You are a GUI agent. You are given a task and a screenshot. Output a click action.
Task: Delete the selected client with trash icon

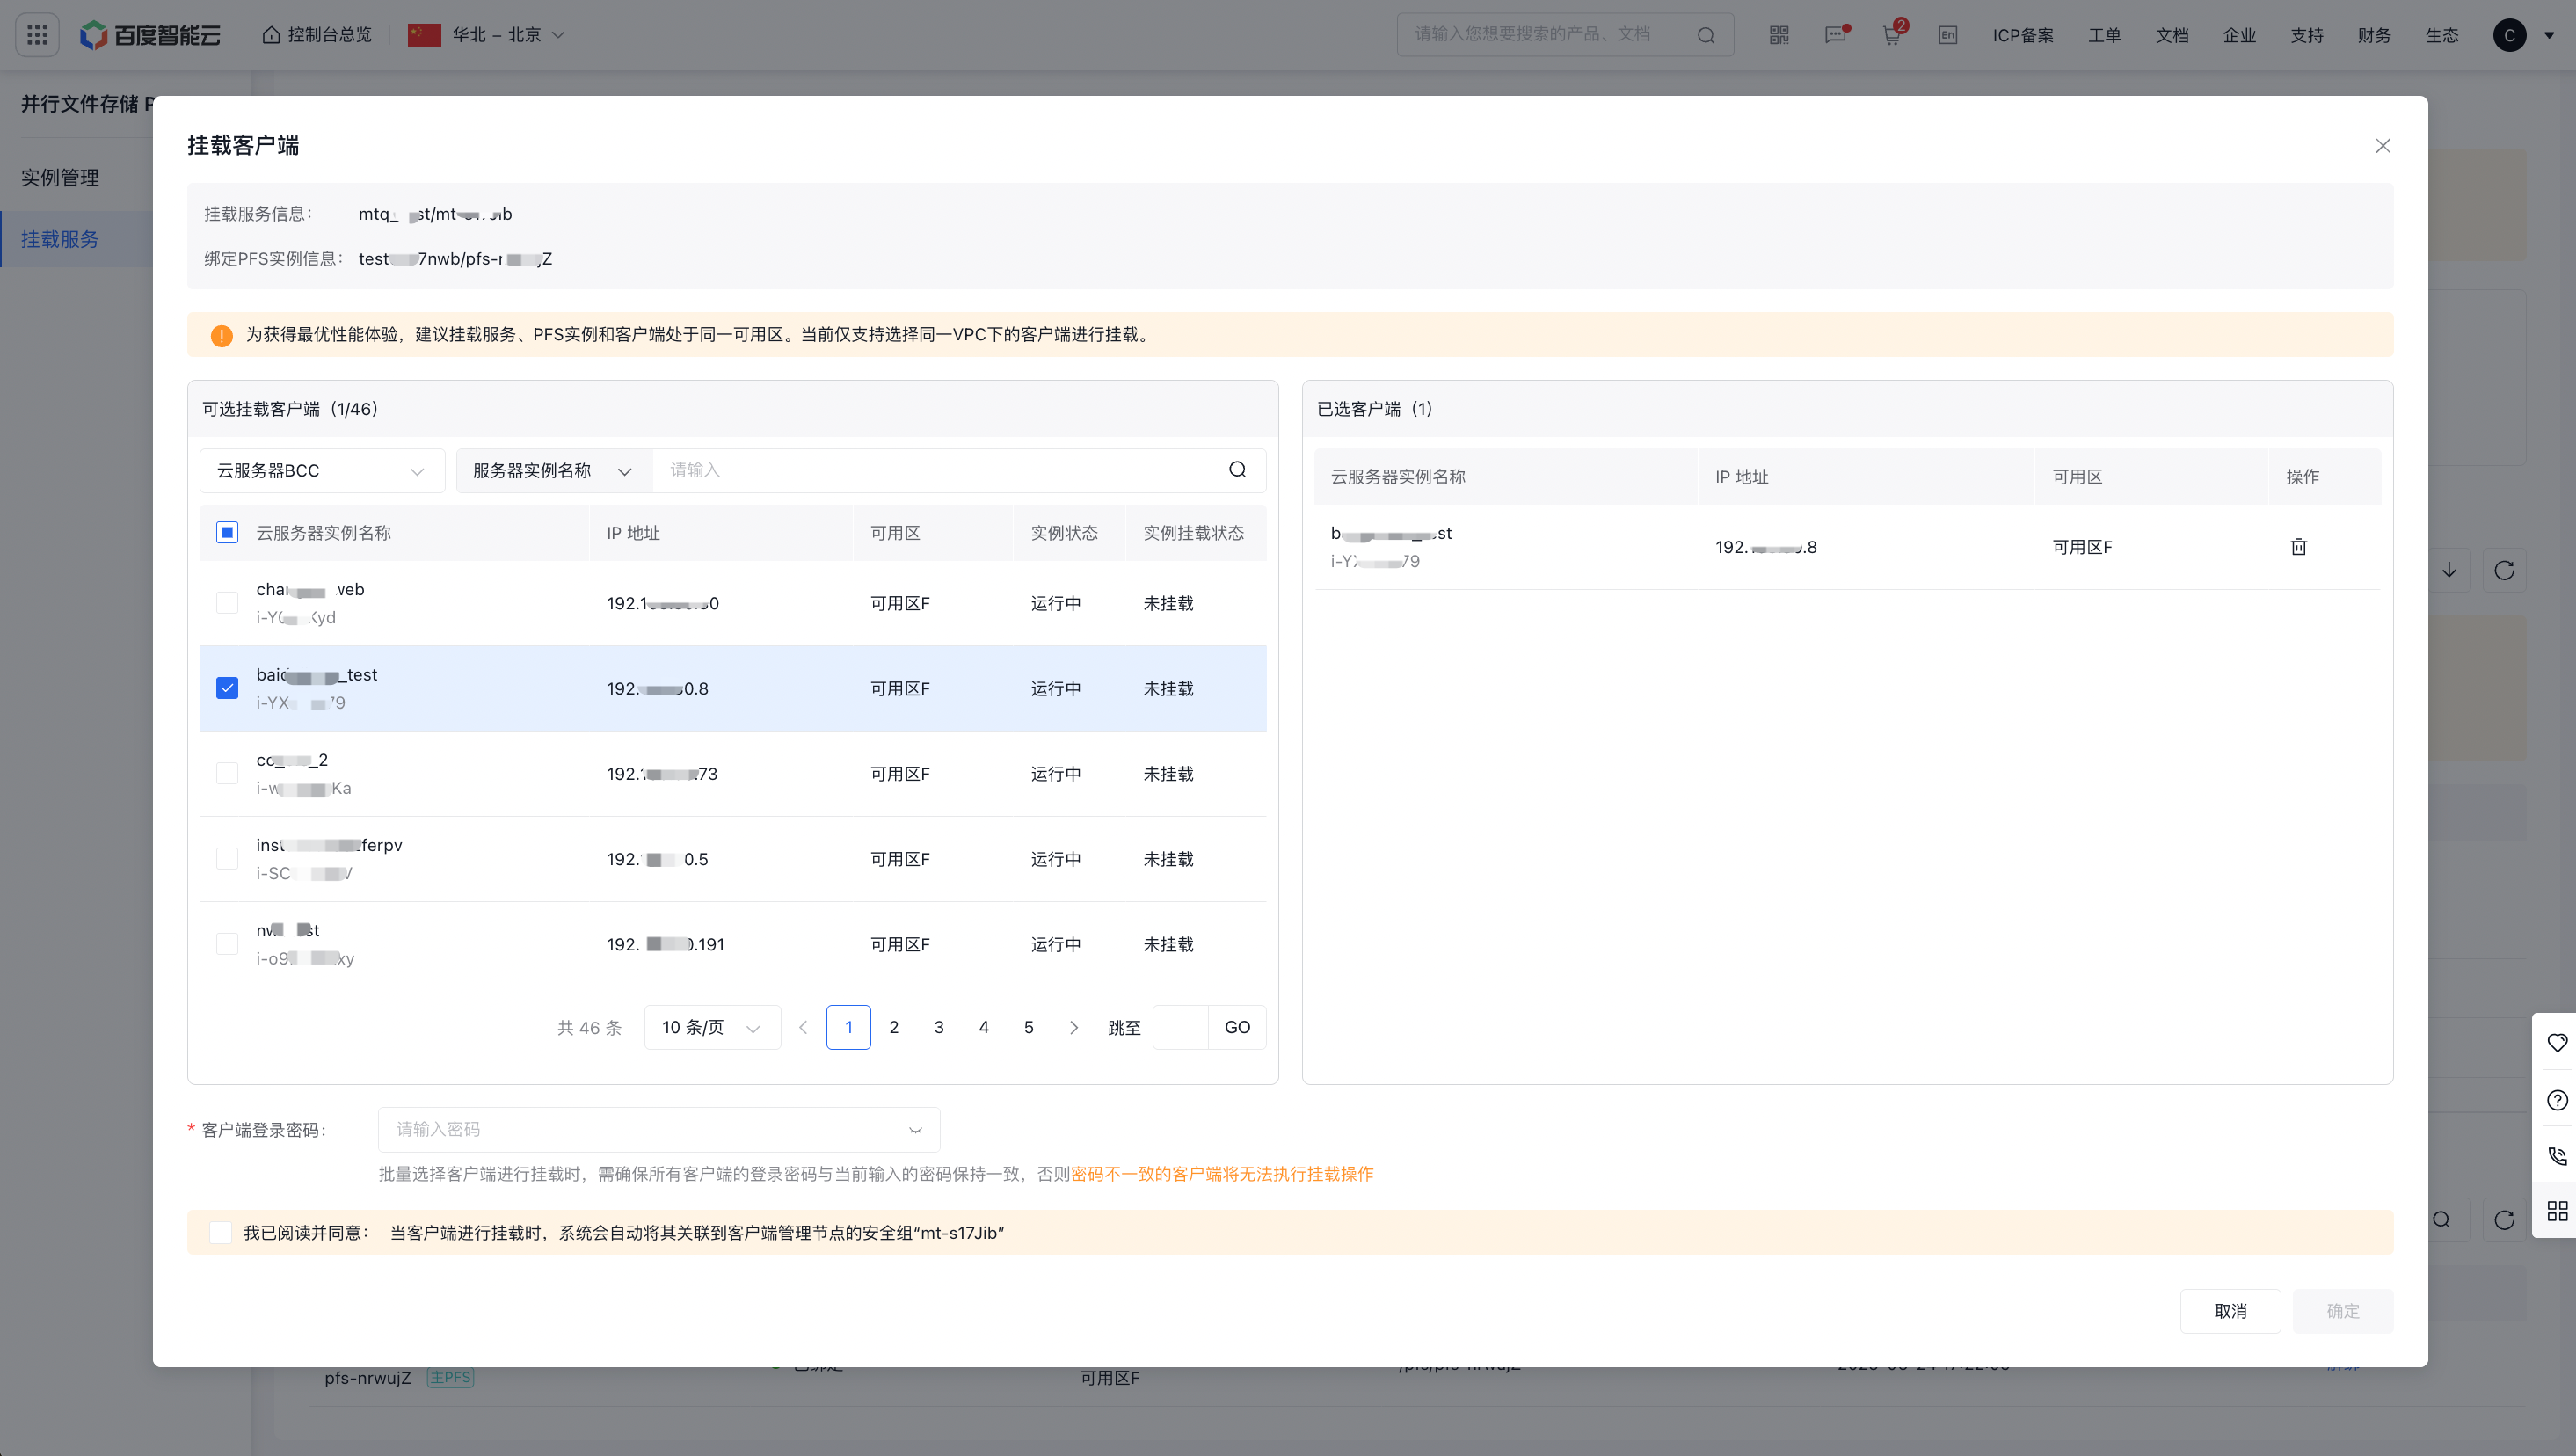pos(2299,547)
